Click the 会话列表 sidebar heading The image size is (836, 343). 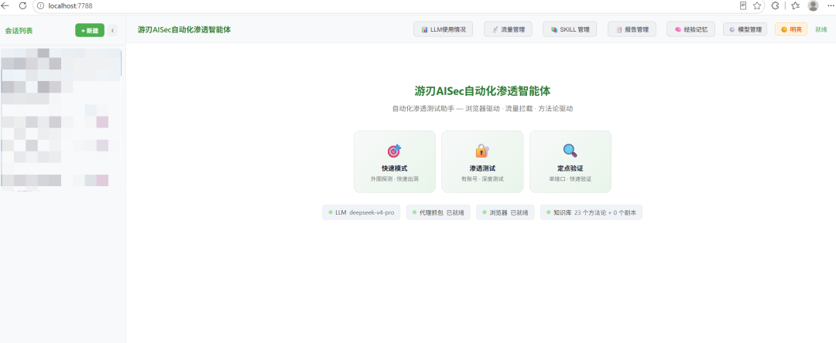[19, 31]
